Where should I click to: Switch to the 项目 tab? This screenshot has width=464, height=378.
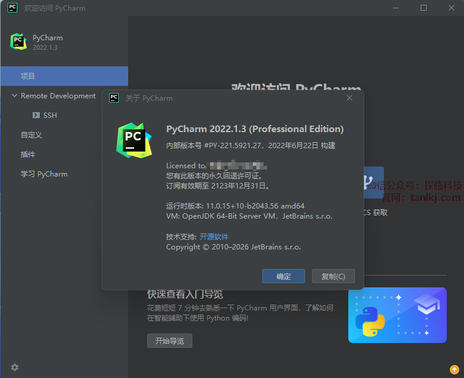28,76
